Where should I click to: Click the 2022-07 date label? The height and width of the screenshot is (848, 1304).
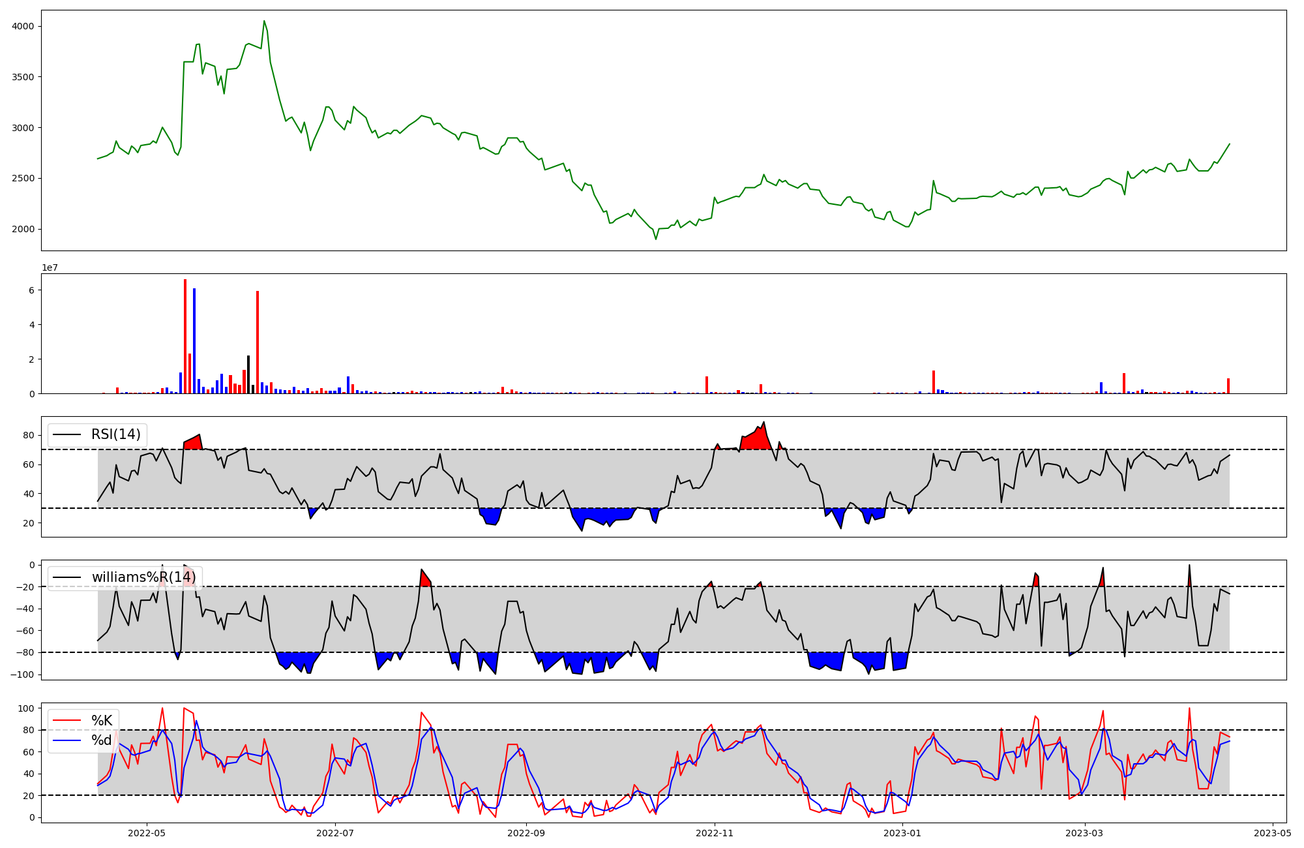pyautogui.click(x=335, y=833)
